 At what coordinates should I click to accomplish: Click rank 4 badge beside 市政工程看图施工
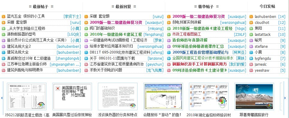point(169,35)
